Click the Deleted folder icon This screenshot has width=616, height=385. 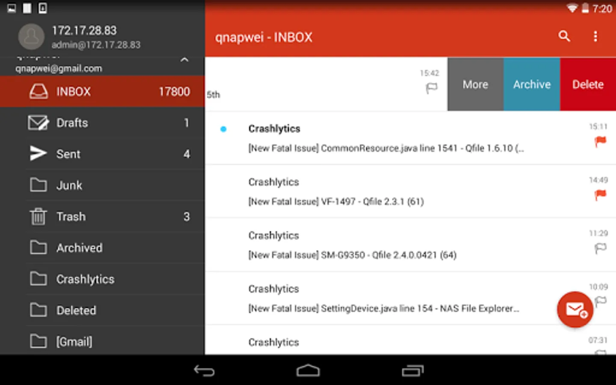(38, 310)
